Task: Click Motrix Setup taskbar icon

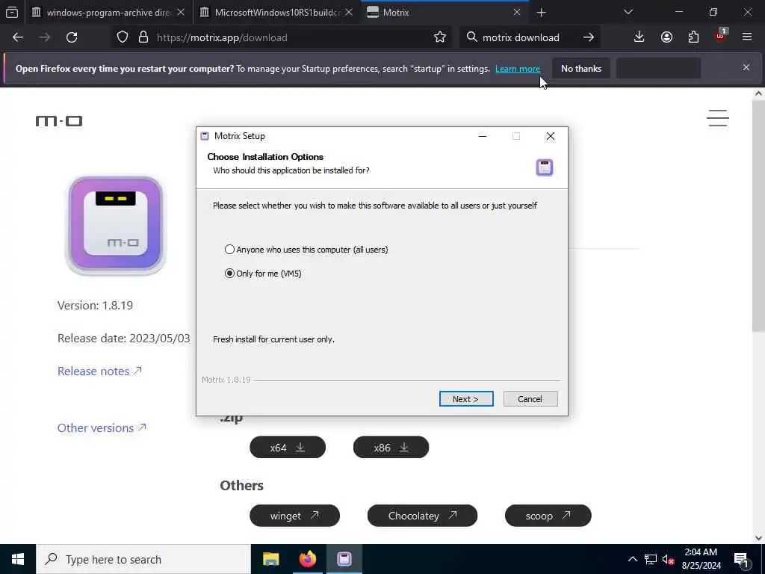Action: tap(344, 559)
